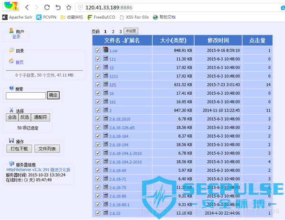Reload the page with the refresh icon
The height and width of the screenshot is (220, 285).
47,8
